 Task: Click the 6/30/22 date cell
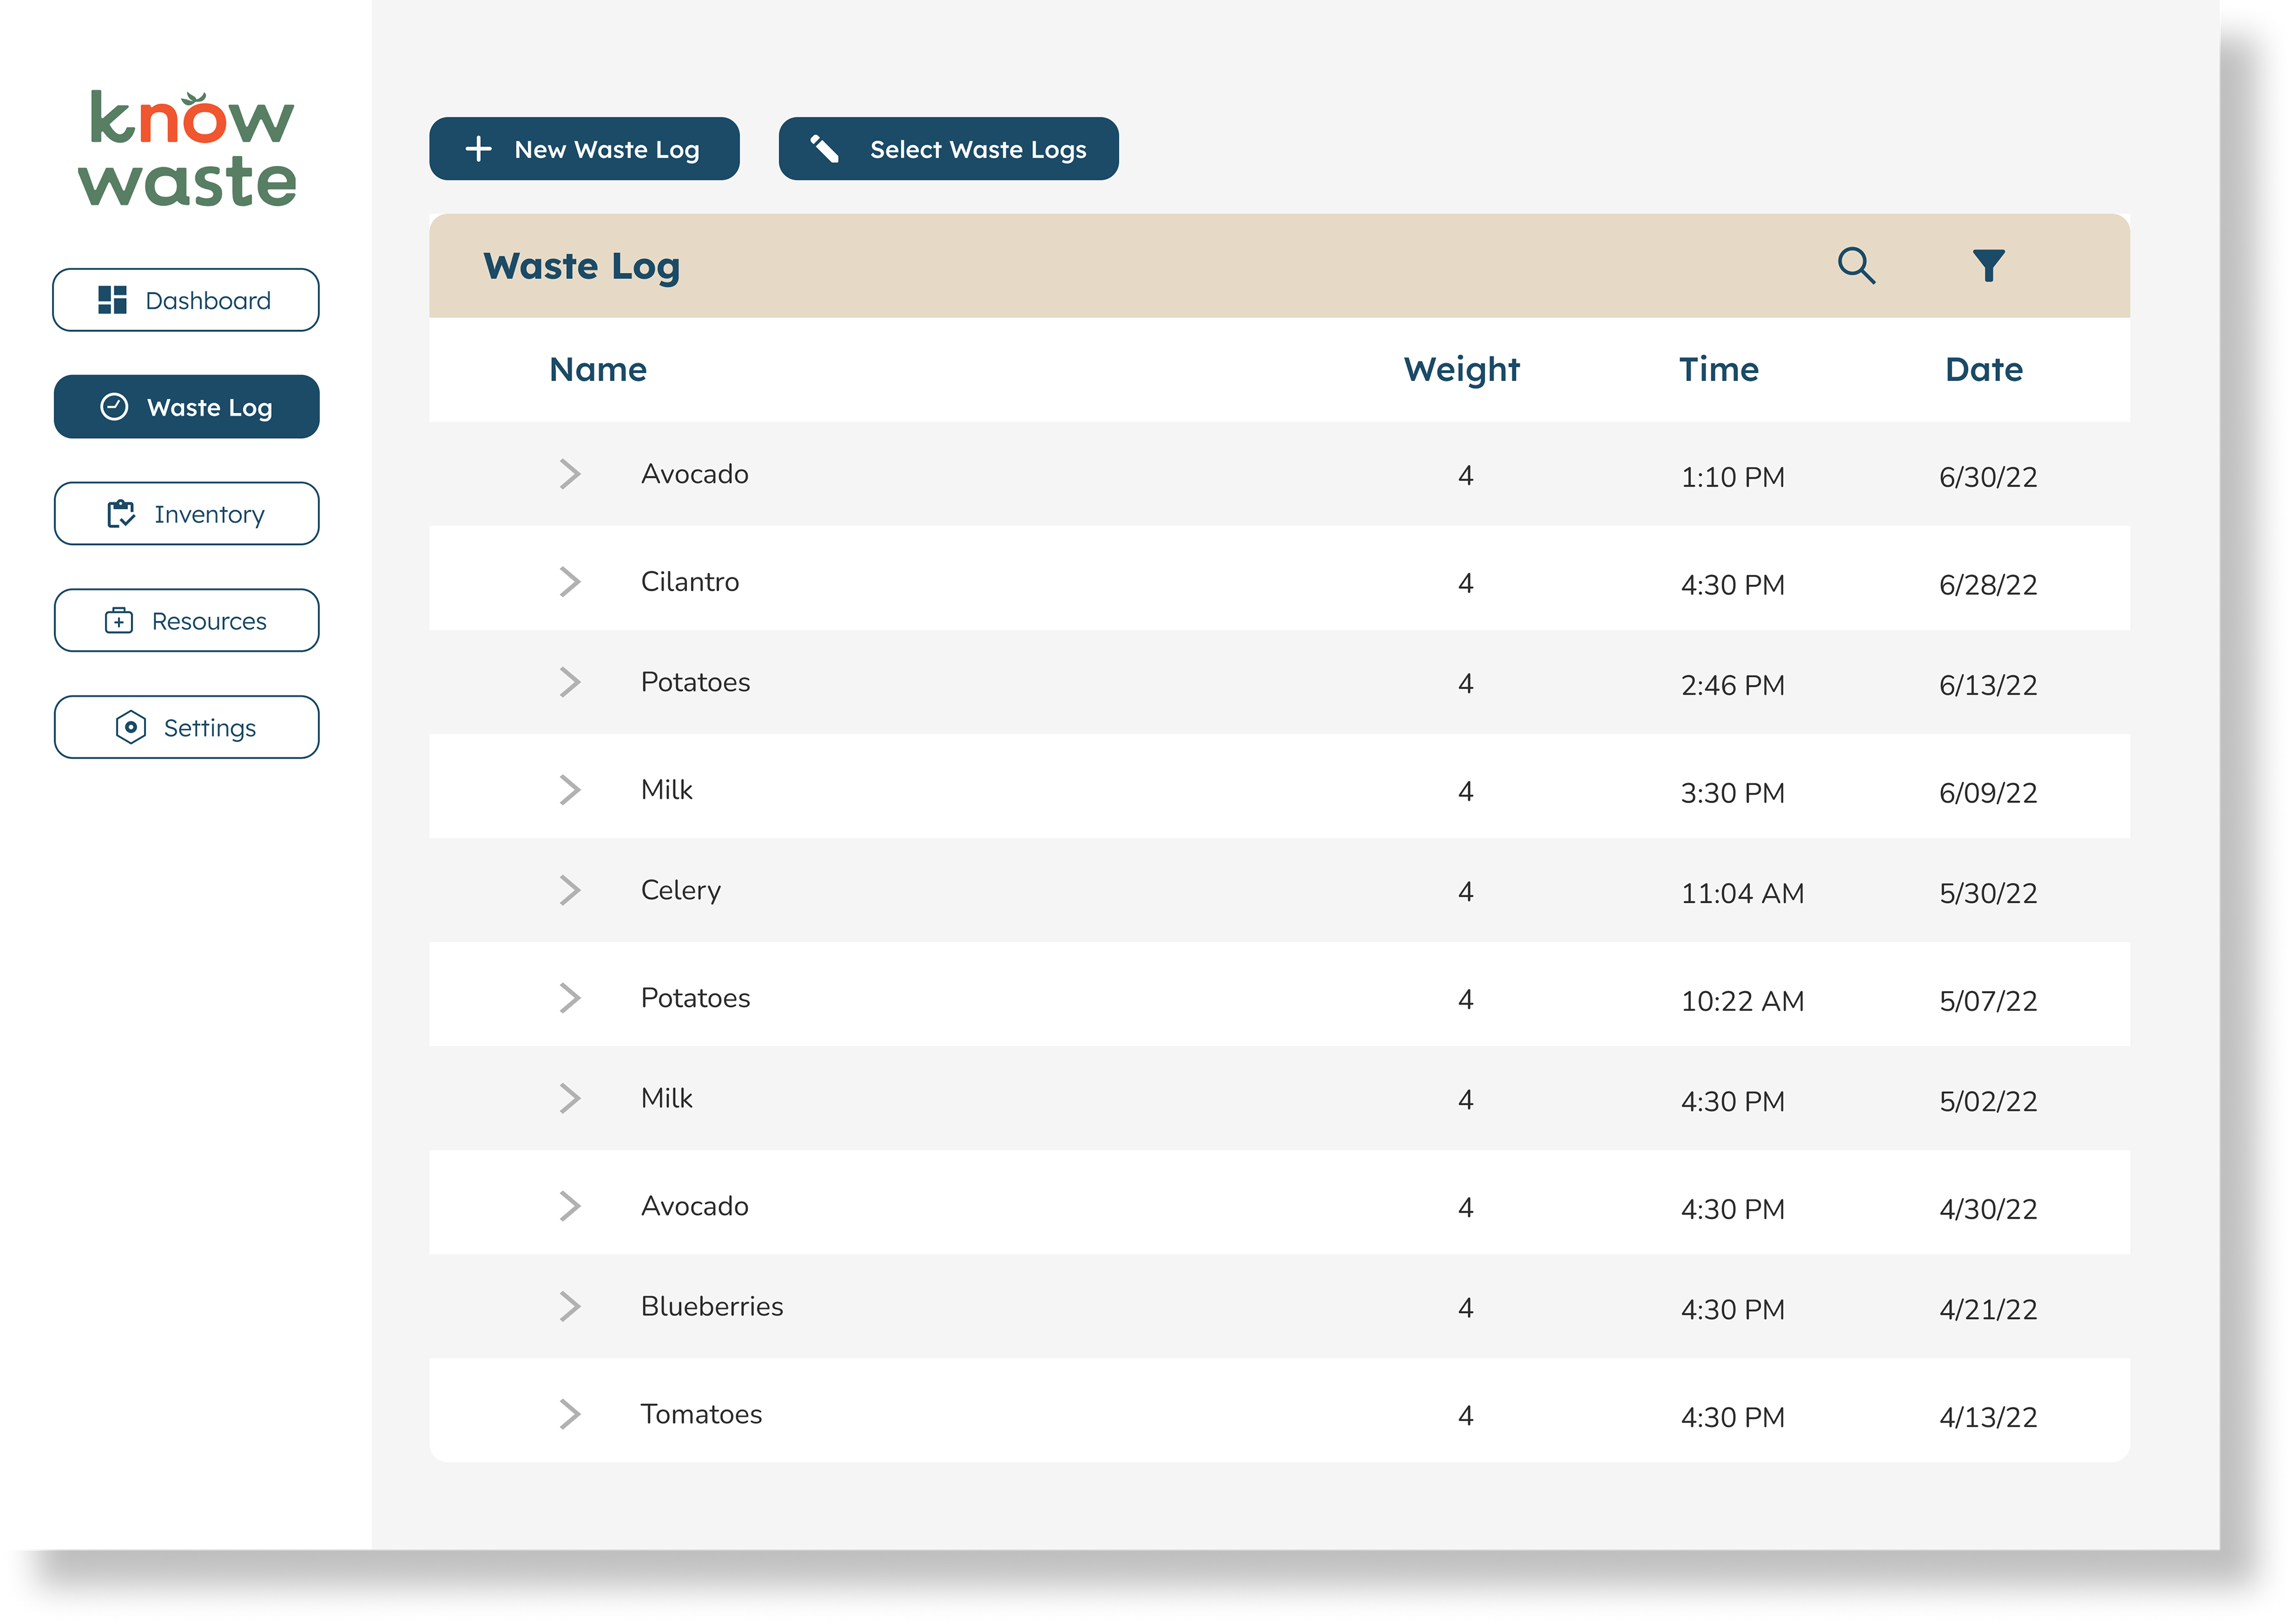tap(1988, 478)
